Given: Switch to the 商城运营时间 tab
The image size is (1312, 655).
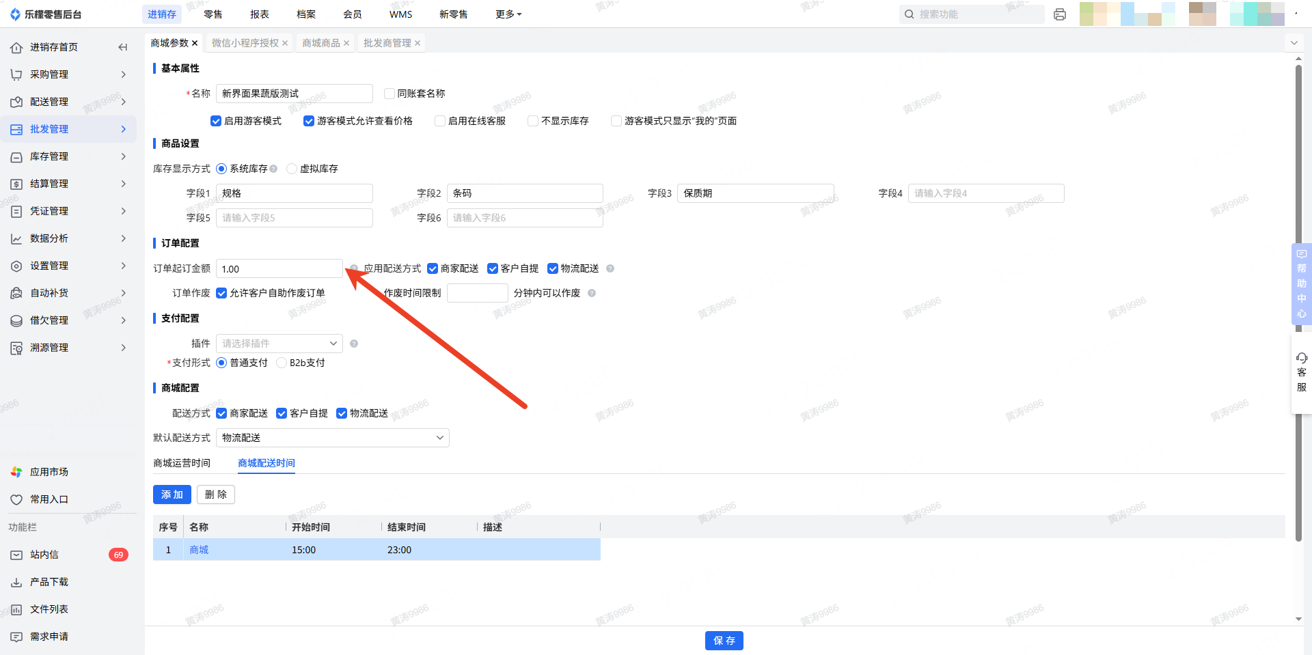Looking at the screenshot, I should (x=182, y=463).
